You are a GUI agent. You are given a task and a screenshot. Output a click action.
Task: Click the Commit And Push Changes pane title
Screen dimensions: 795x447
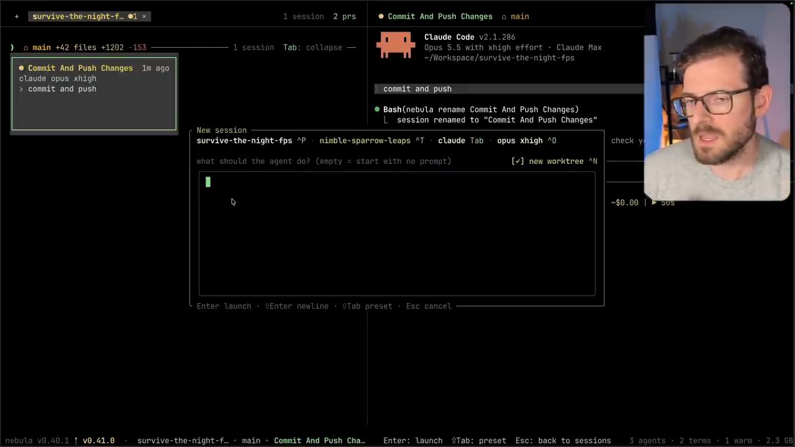click(440, 17)
